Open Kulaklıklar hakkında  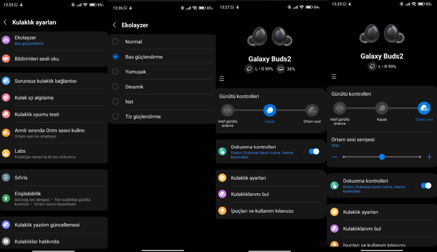point(54,241)
